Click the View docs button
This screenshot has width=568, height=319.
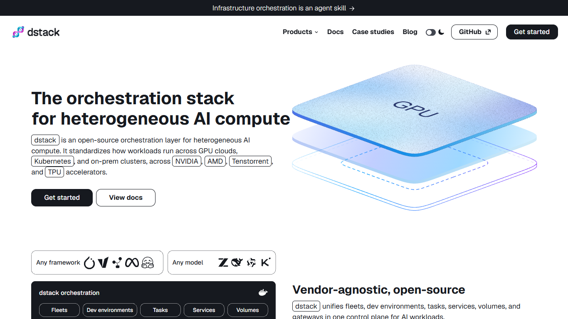coord(126,198)
